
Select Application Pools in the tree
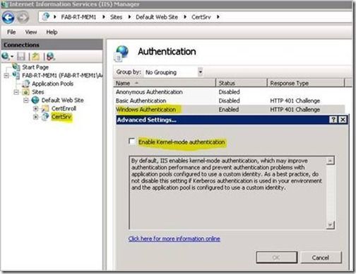(52, 84)
